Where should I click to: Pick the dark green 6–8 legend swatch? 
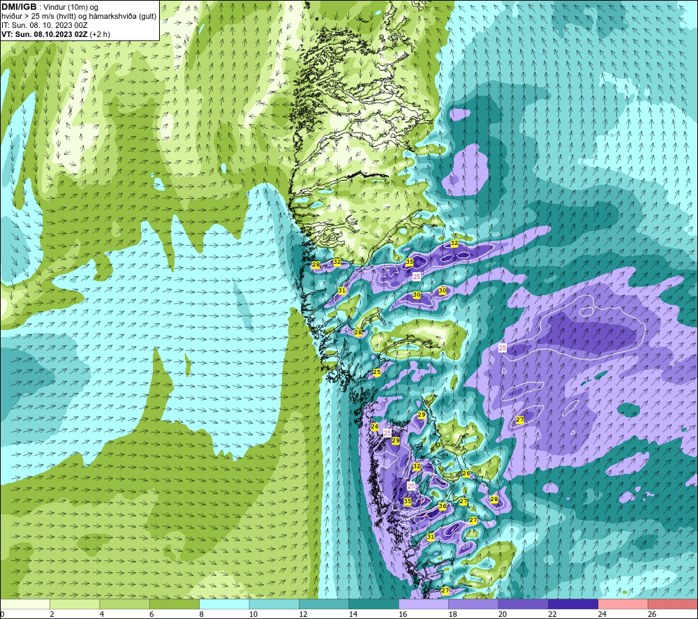(174, 604)
